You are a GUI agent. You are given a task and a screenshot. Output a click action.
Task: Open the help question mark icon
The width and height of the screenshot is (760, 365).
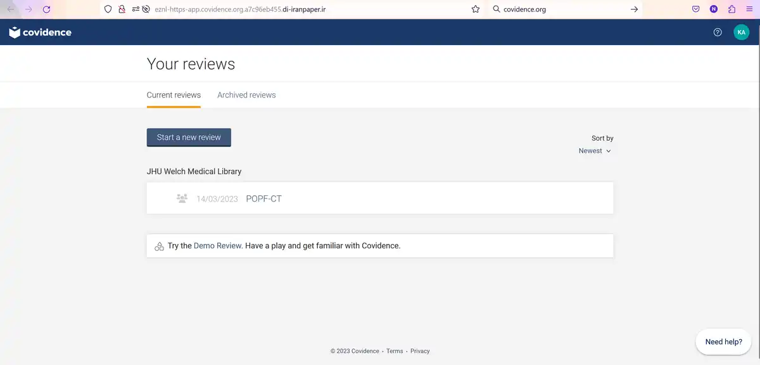pos(718,32)
